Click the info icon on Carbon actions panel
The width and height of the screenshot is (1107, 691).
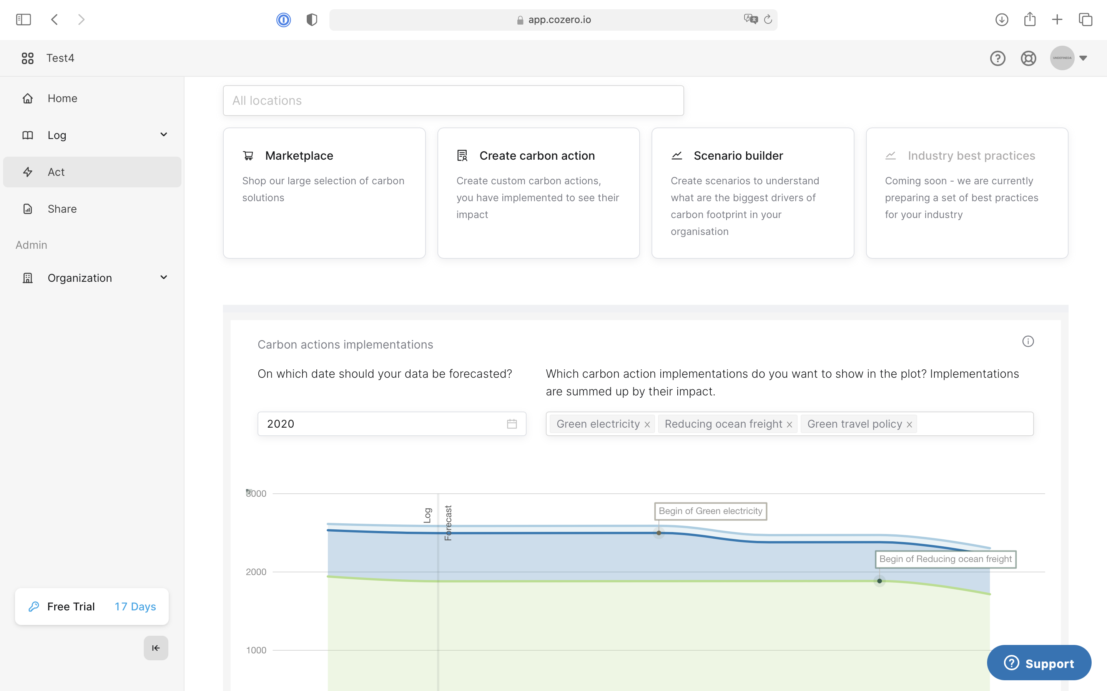click(1027, 341)
